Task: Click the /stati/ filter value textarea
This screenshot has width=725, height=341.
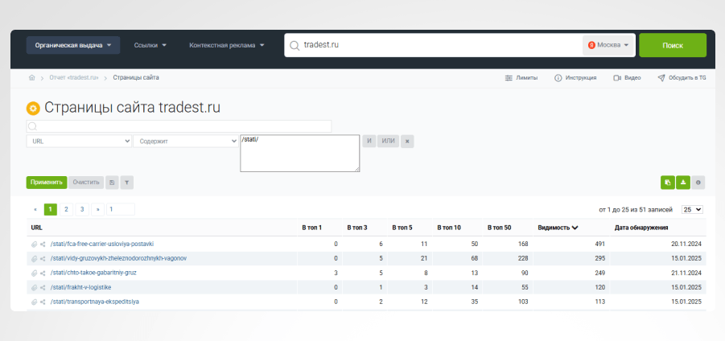Action: point(299,154)
